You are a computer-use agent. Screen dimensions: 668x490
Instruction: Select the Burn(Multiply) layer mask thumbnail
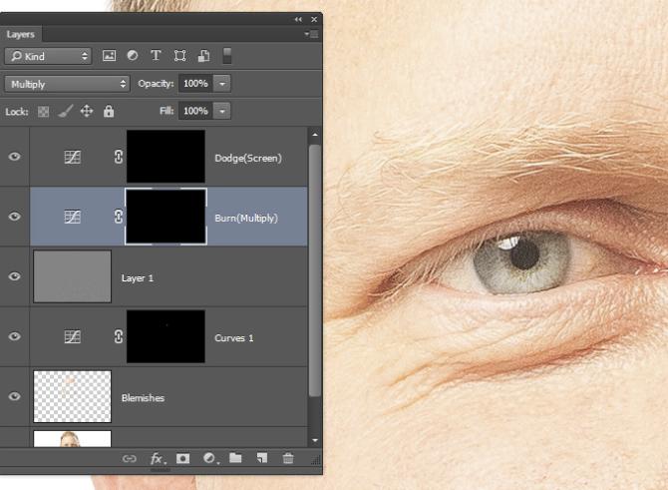point(166,217)
